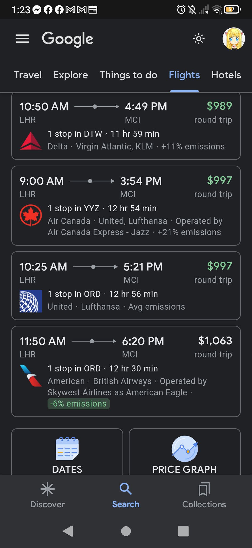Click the Air Canada maple leaf logo

click(31, 215)
